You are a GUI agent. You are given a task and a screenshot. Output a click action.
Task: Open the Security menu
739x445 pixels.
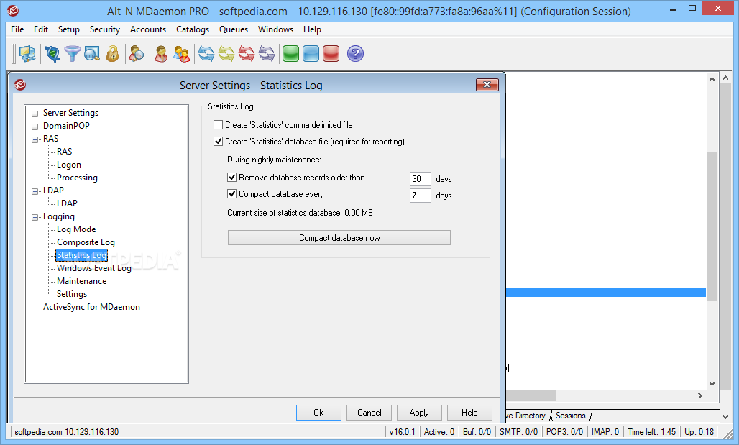click(105, 29)
